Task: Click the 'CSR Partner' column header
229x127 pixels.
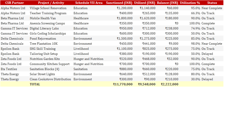Action: click(15, 3)
